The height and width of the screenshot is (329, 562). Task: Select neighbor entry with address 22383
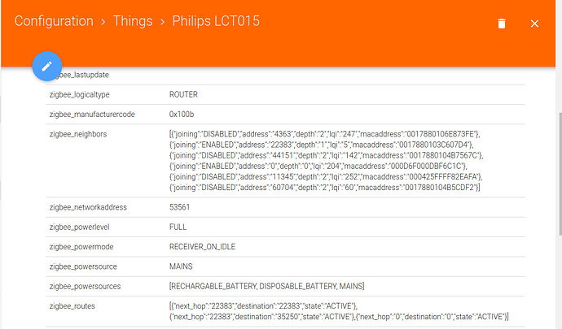(x=322, y=145)
